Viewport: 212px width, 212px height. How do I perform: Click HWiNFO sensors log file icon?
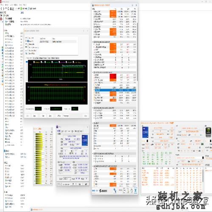pos(128,190)
